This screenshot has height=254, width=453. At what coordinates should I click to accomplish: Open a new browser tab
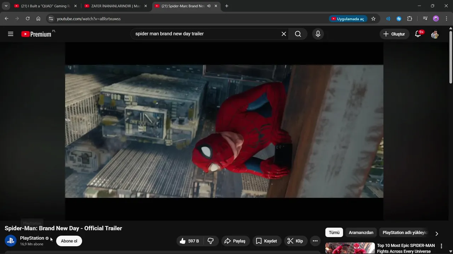coord(226,6)
